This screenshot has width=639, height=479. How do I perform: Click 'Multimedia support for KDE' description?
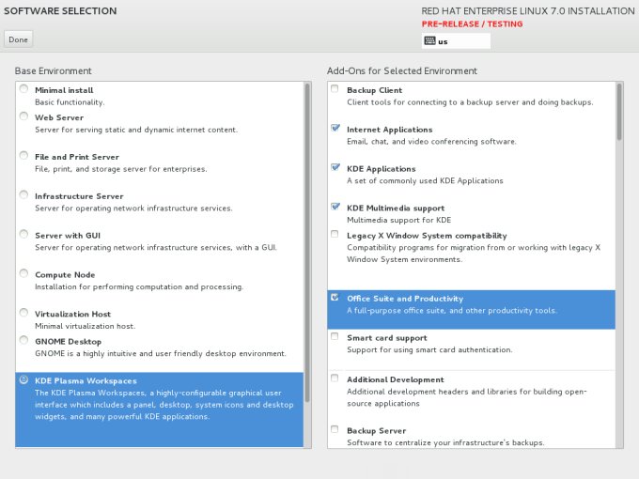399,221
